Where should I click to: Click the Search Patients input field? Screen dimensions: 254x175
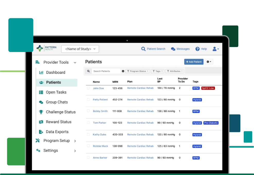pos(106,71)
